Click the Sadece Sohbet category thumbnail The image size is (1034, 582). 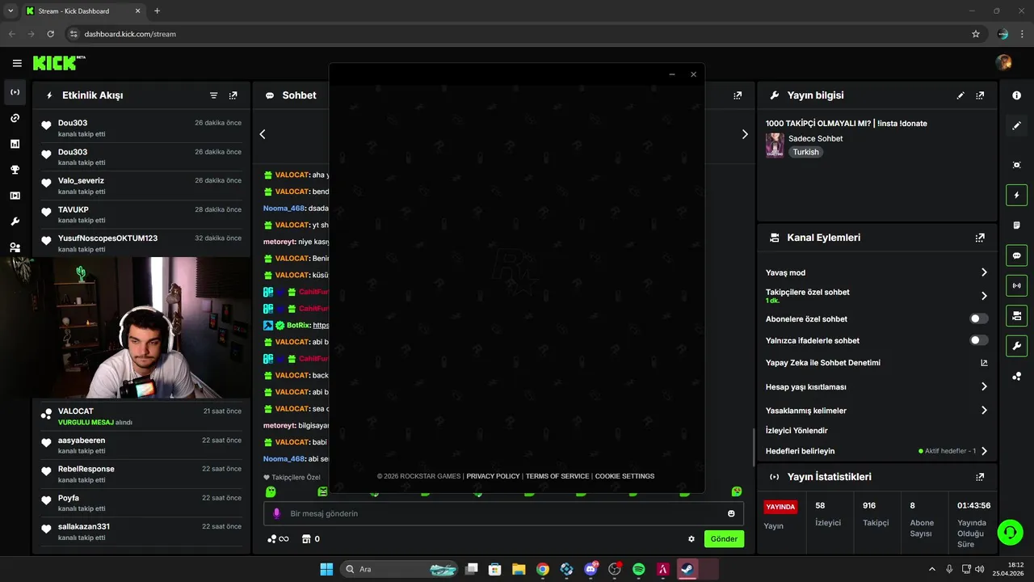click(775, 145)
